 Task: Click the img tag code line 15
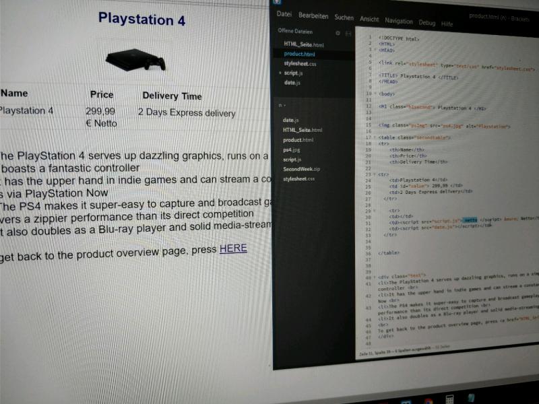click(444, 126)
